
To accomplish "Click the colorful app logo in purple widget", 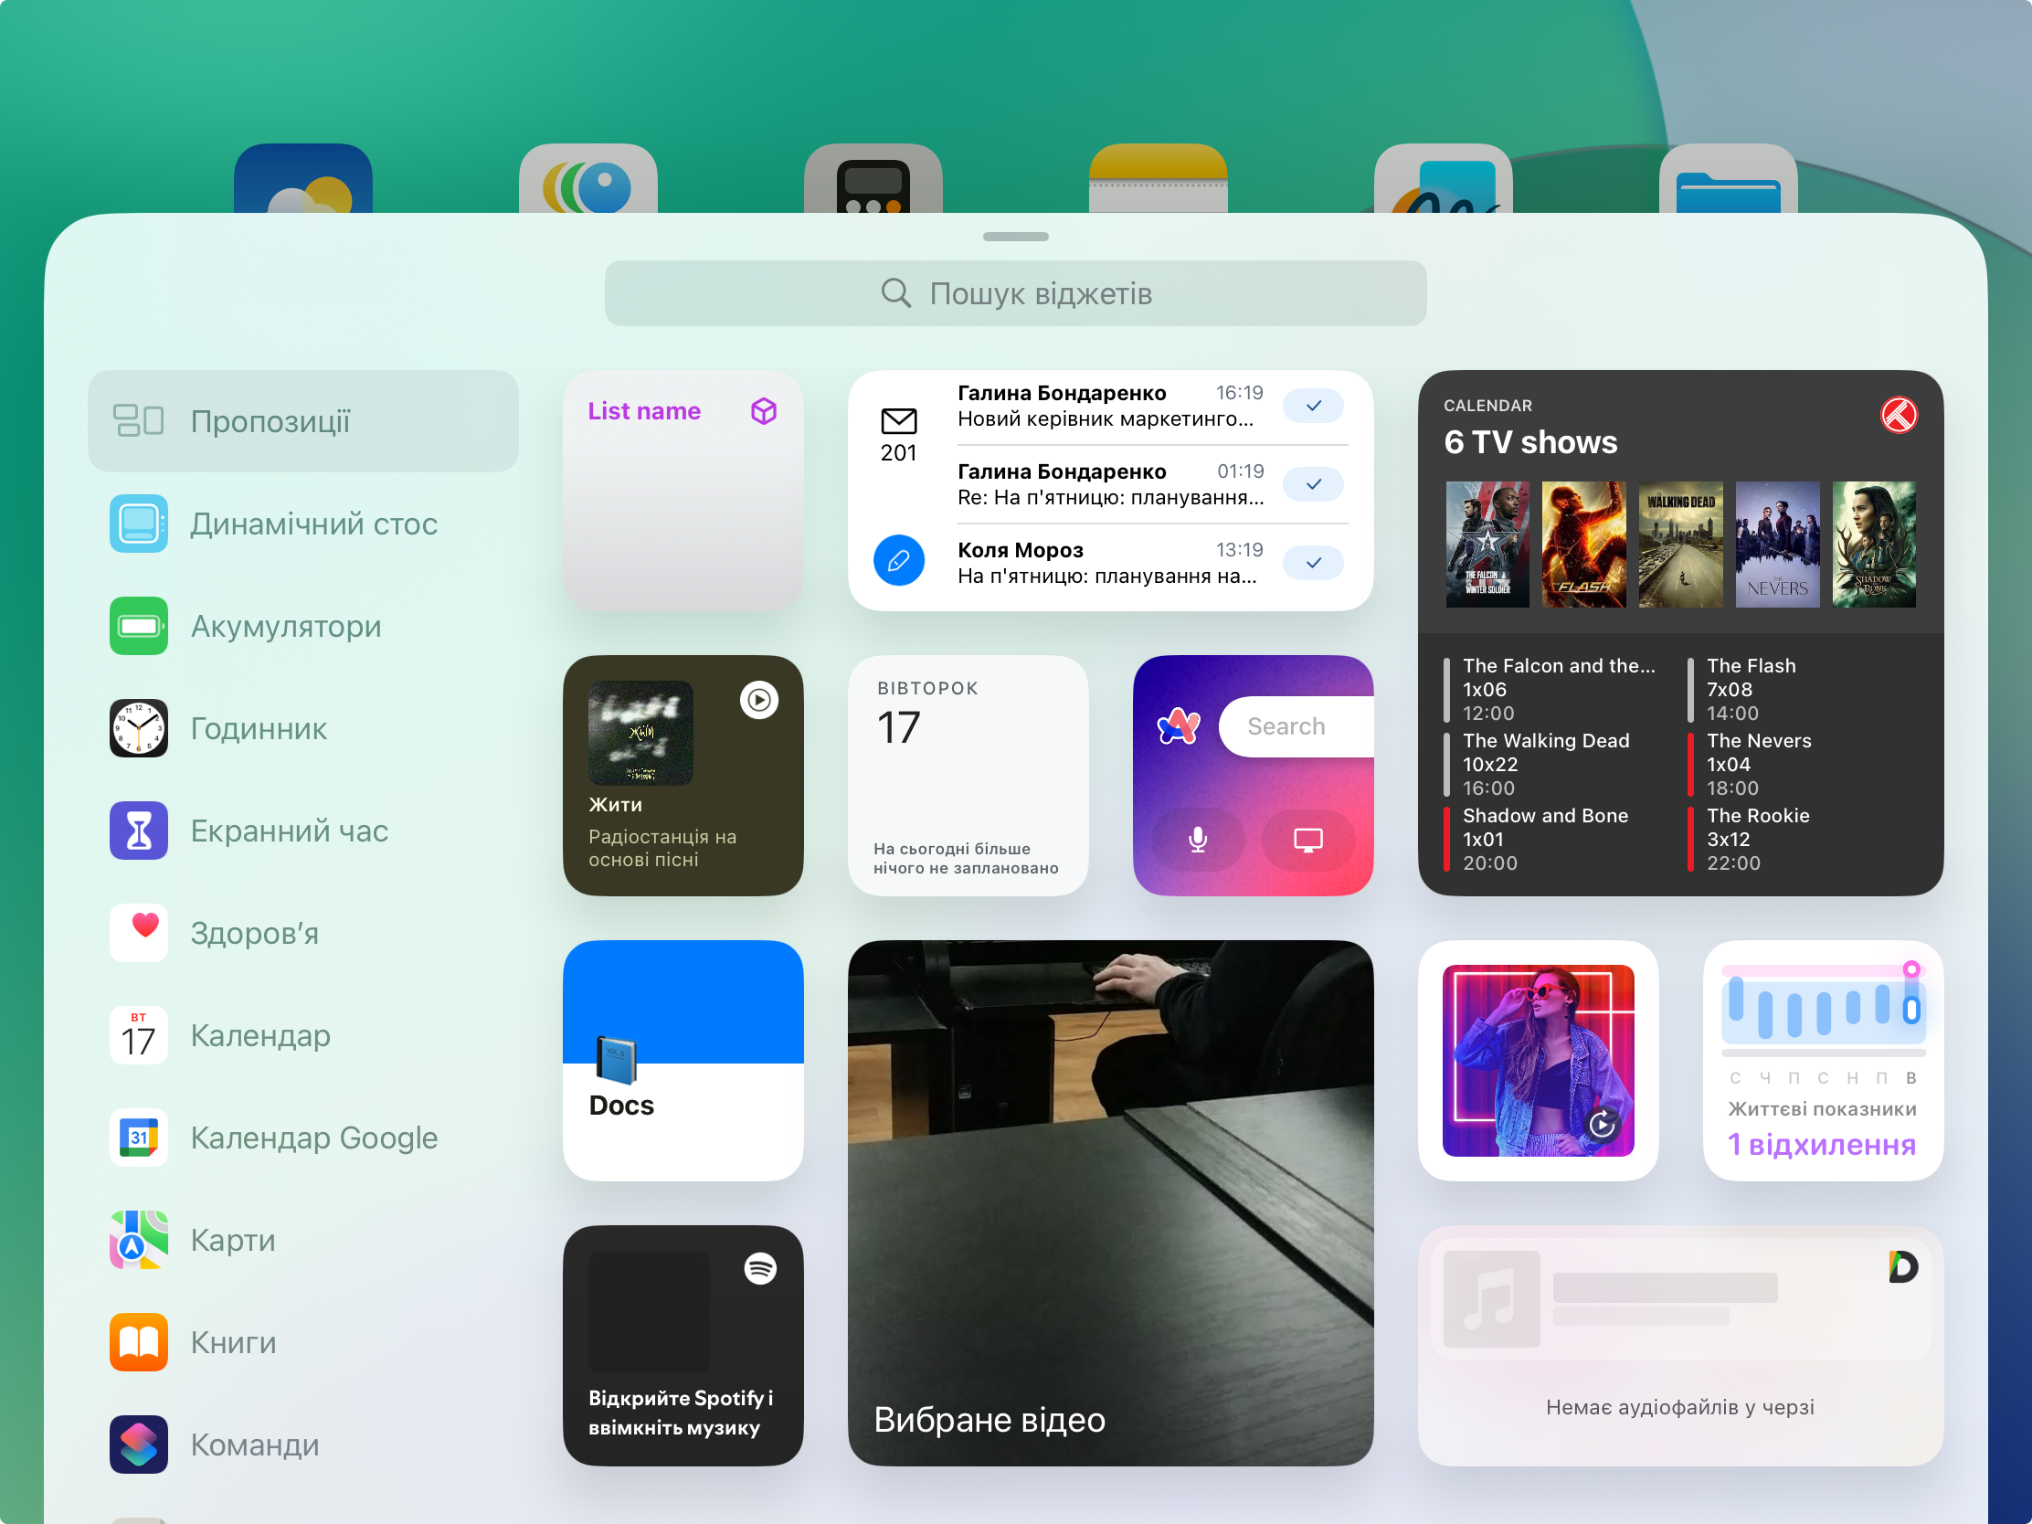I will tap(1179, 726).
